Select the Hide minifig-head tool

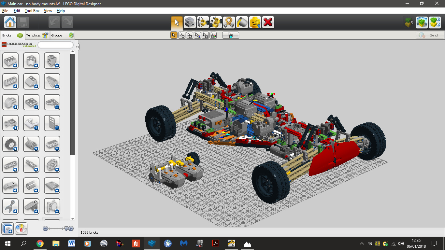coord(255,22)
